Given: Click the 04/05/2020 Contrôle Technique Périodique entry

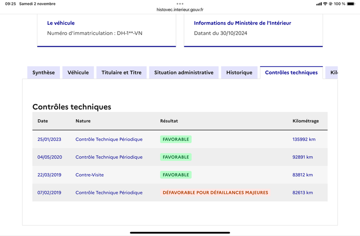Looking at the screenshot, I should (109, 157).
